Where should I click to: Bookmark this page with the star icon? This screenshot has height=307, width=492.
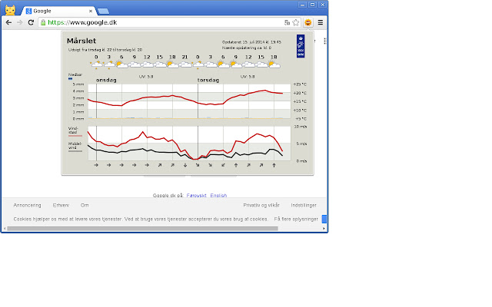[296, 23]
